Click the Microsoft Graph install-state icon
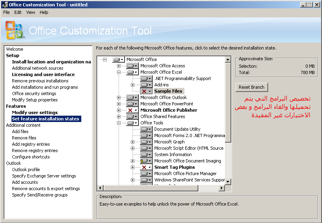The width and height of the screenshot is (322, 223). point(146,142)
